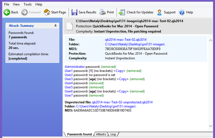Click the file document icon in header

pyautogui.click(x=70, y=26)
